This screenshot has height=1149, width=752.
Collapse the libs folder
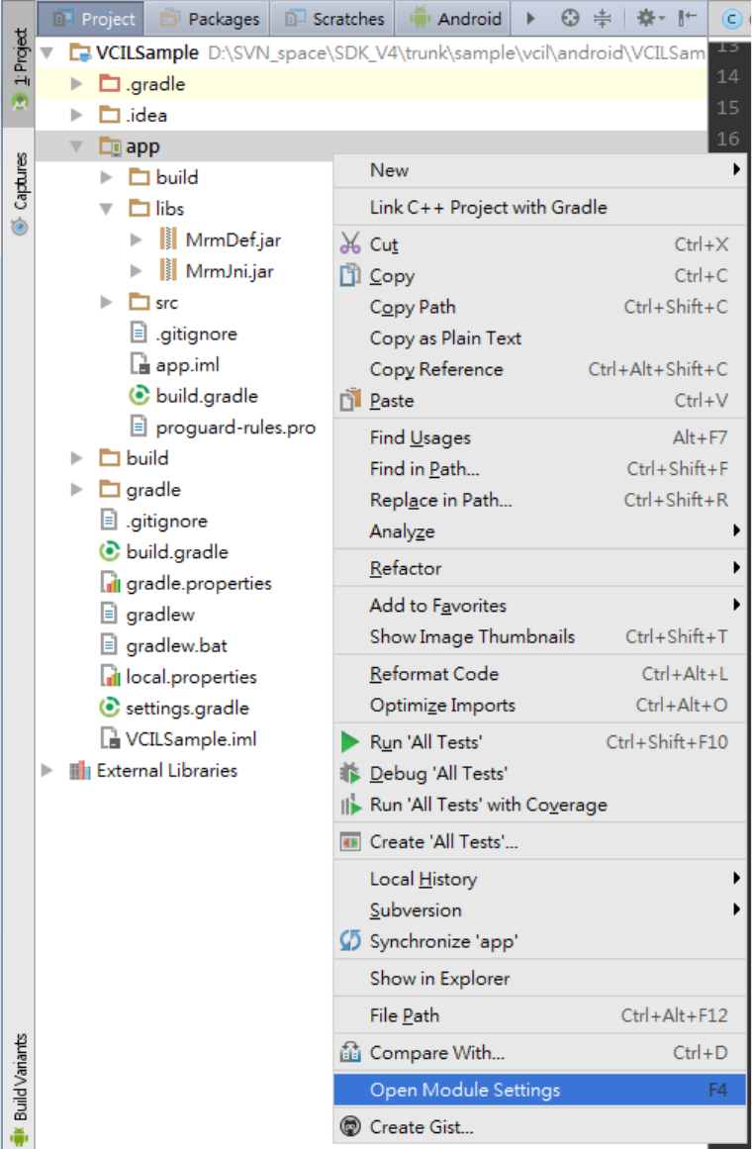106,209
